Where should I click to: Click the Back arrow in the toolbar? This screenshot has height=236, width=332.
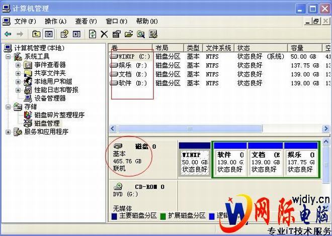(8, 34)
